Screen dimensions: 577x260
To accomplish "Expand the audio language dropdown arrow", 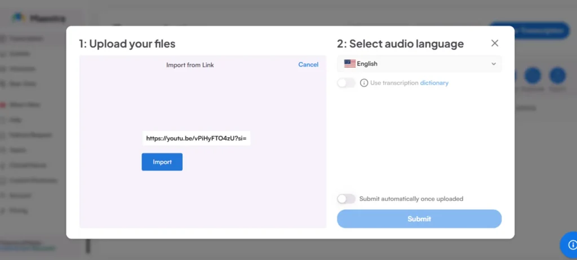I will pos(494,64).
